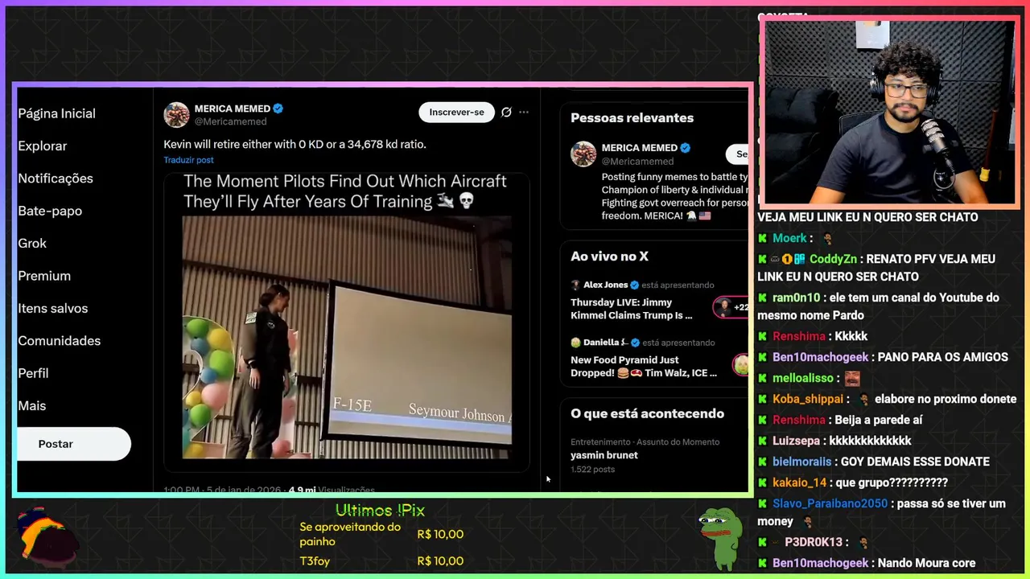Viewport: 1030px width, 579px height.
Task: Click MERICA MEMED avatar in Pessoas relevantes
Action: click(x=583, y=154)
